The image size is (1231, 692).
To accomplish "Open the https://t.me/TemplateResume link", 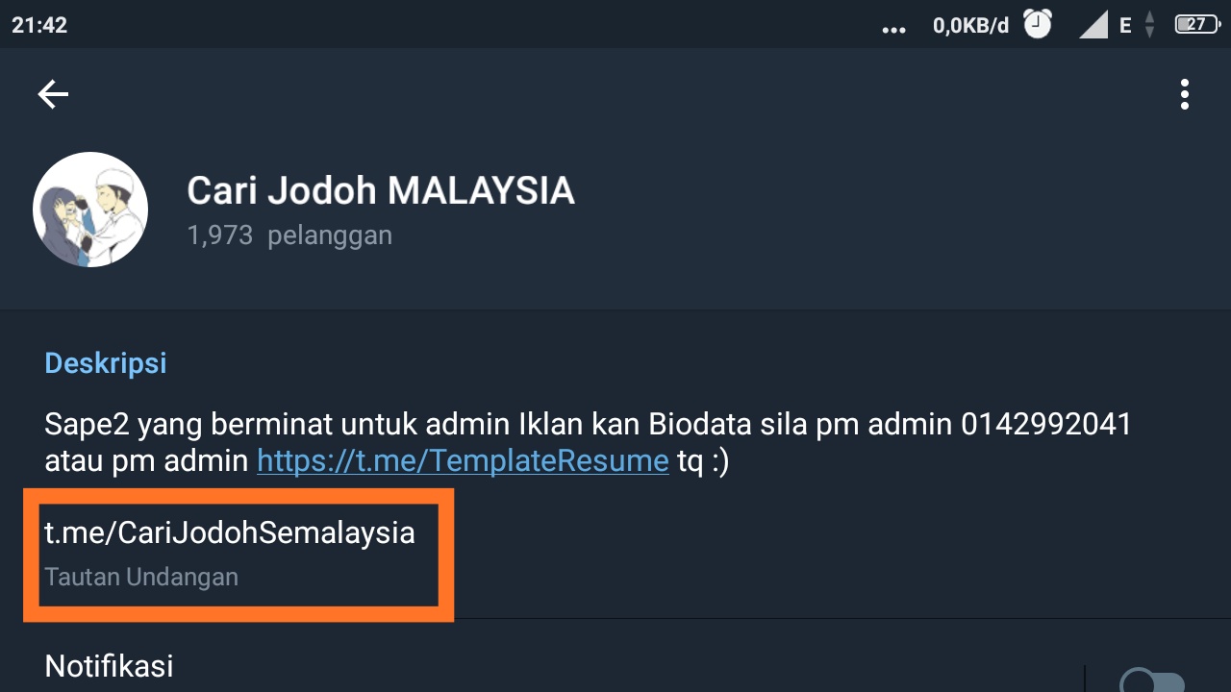I will [x=462, y=461].
